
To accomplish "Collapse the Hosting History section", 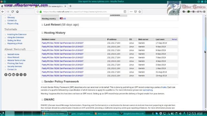I will click(x=42, y=33).
